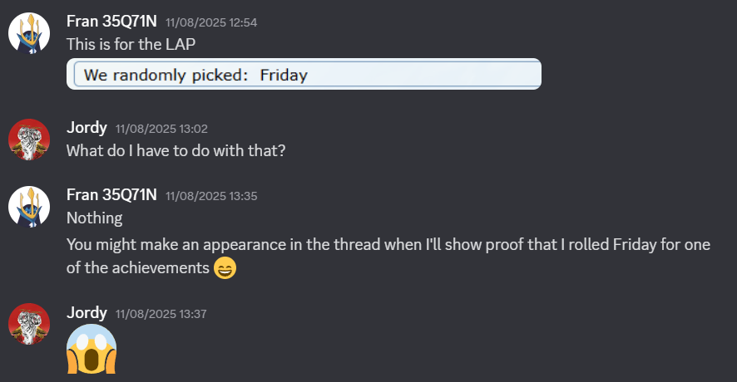Click Fran 35Q71N's avatar on the 13:35 message
737x382 pixels.
[x=29, y=207]
